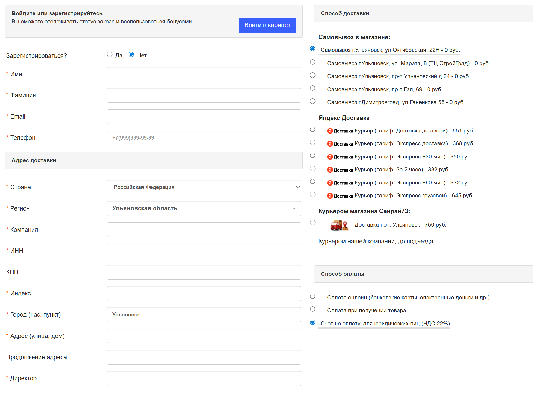533x400 pixels.
Task: Click the Телефон input field
Action: click(204, 138)
